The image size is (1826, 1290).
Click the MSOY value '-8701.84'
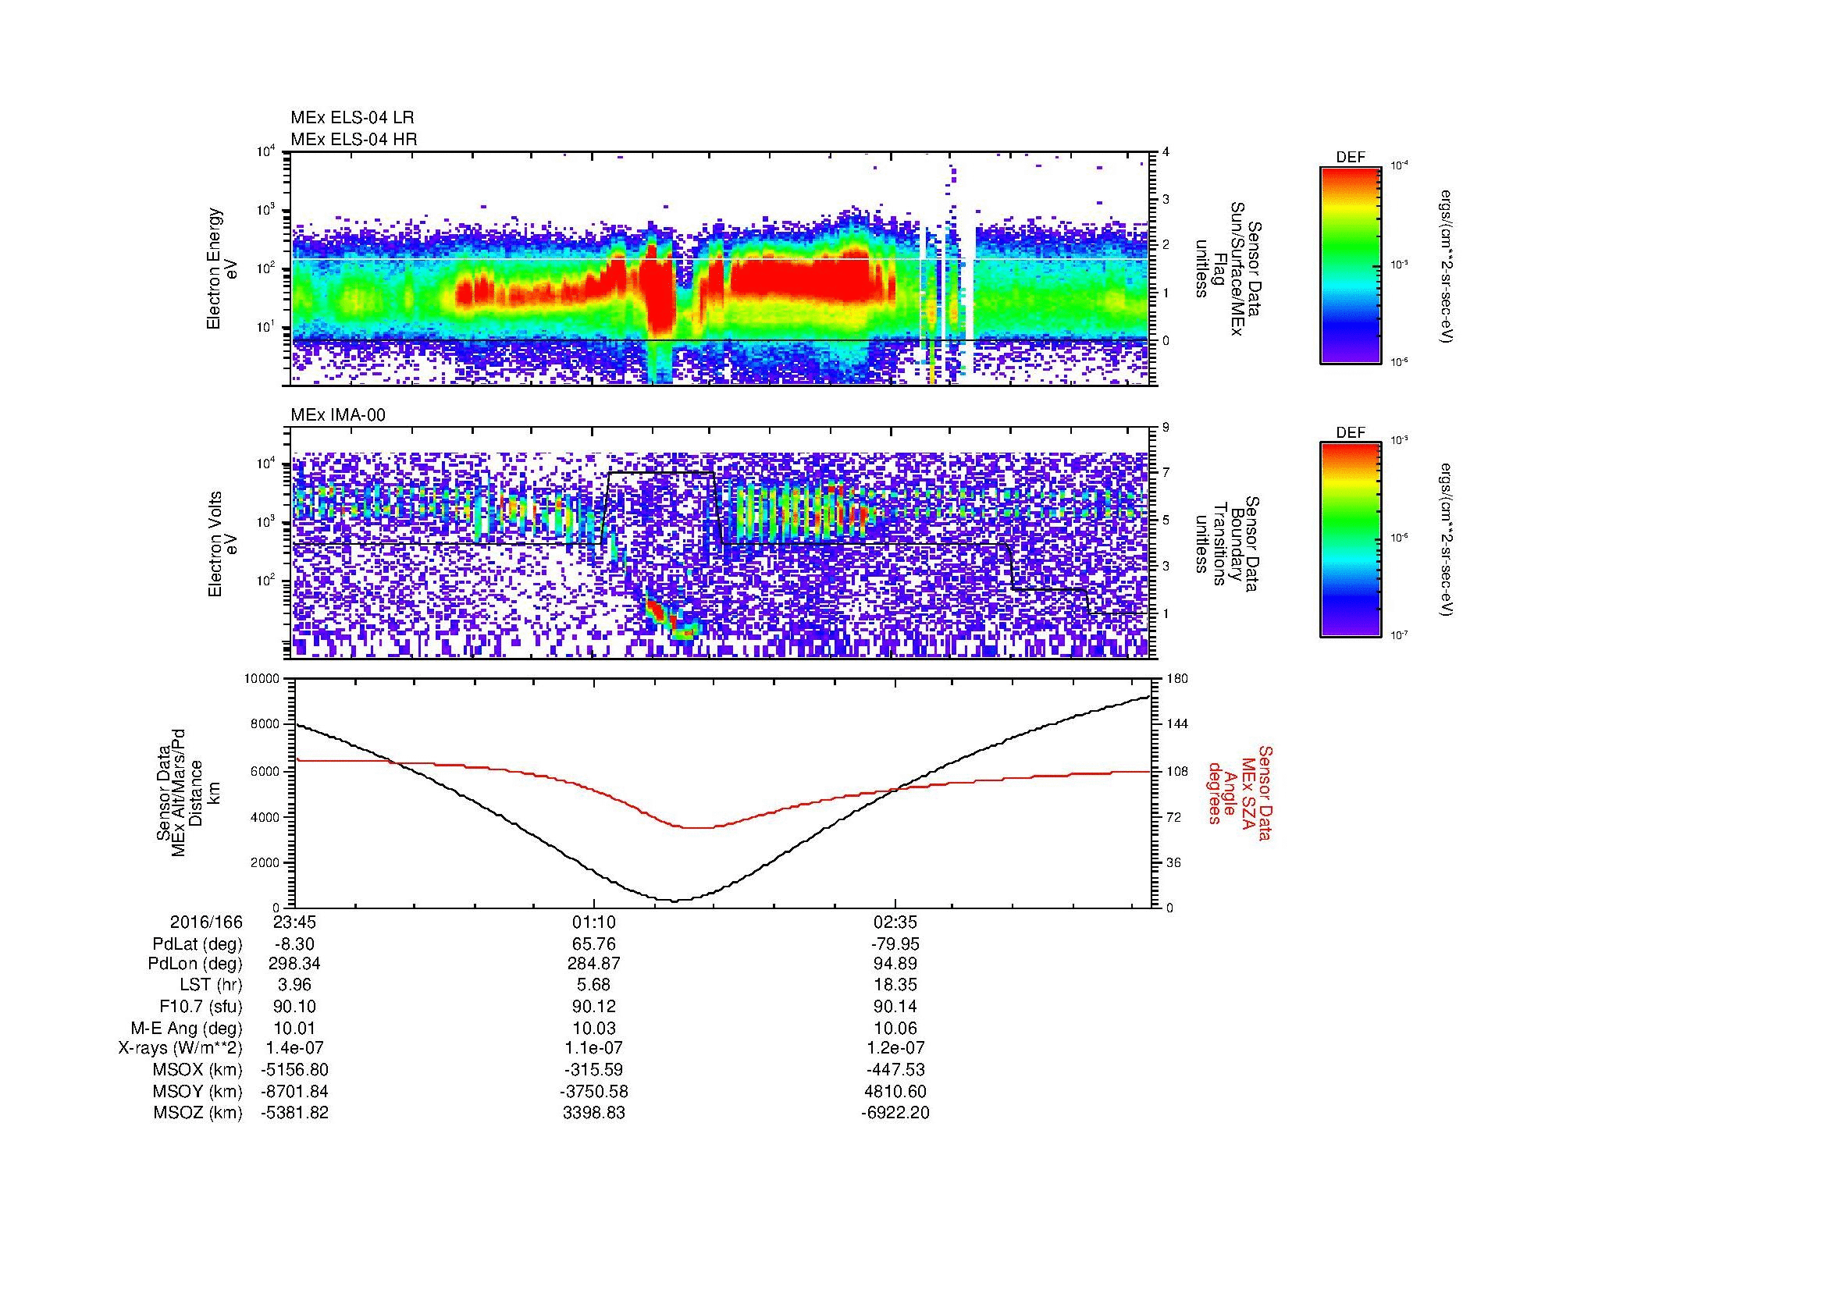click(294, 1091)
